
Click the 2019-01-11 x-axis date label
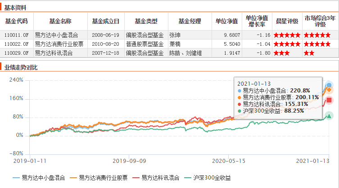[30, 161]
